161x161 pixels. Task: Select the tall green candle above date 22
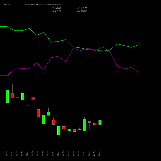[85, 125]
